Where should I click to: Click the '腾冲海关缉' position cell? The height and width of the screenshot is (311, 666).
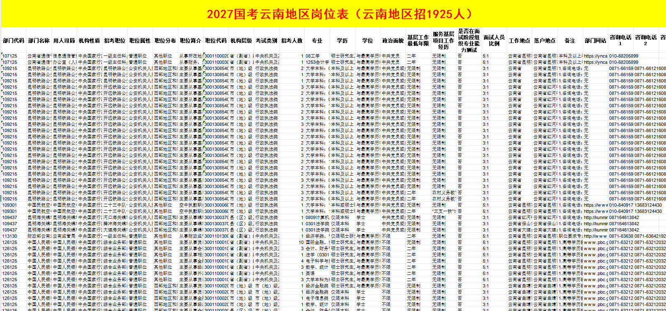click(x=115, y=224)
